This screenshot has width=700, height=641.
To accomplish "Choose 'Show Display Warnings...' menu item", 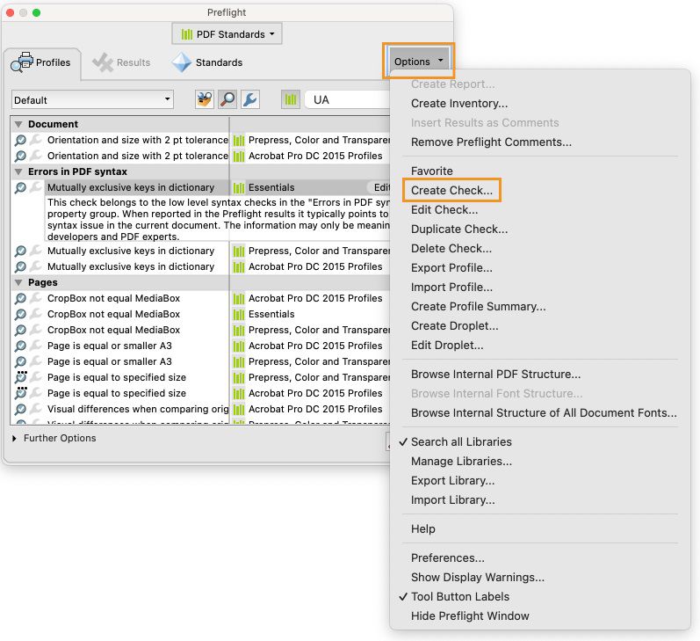I will tap(478, 578).
